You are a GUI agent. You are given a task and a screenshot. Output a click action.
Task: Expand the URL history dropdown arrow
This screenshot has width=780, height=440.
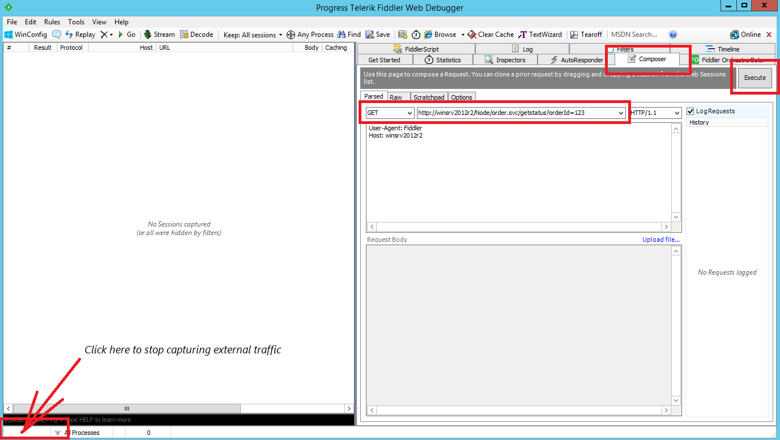[x=621, y=113]
